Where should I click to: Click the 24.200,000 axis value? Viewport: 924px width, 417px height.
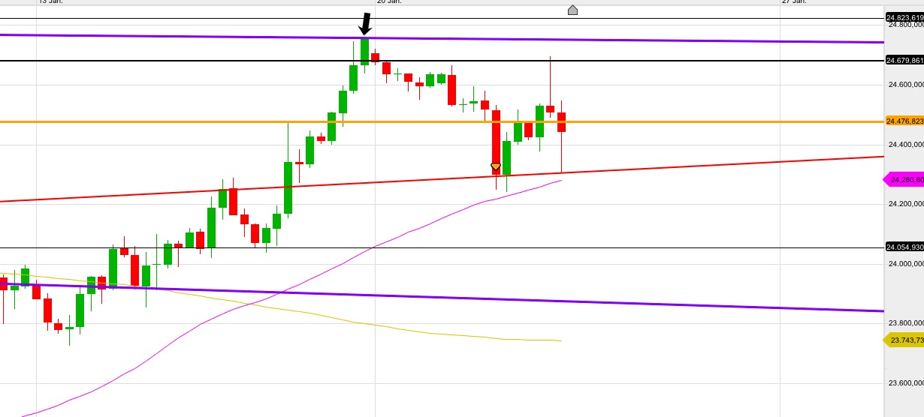point(906,204)
